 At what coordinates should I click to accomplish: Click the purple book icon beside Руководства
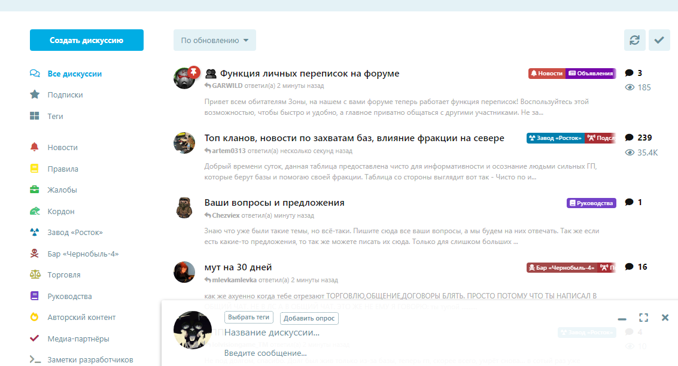pos(35,296)
